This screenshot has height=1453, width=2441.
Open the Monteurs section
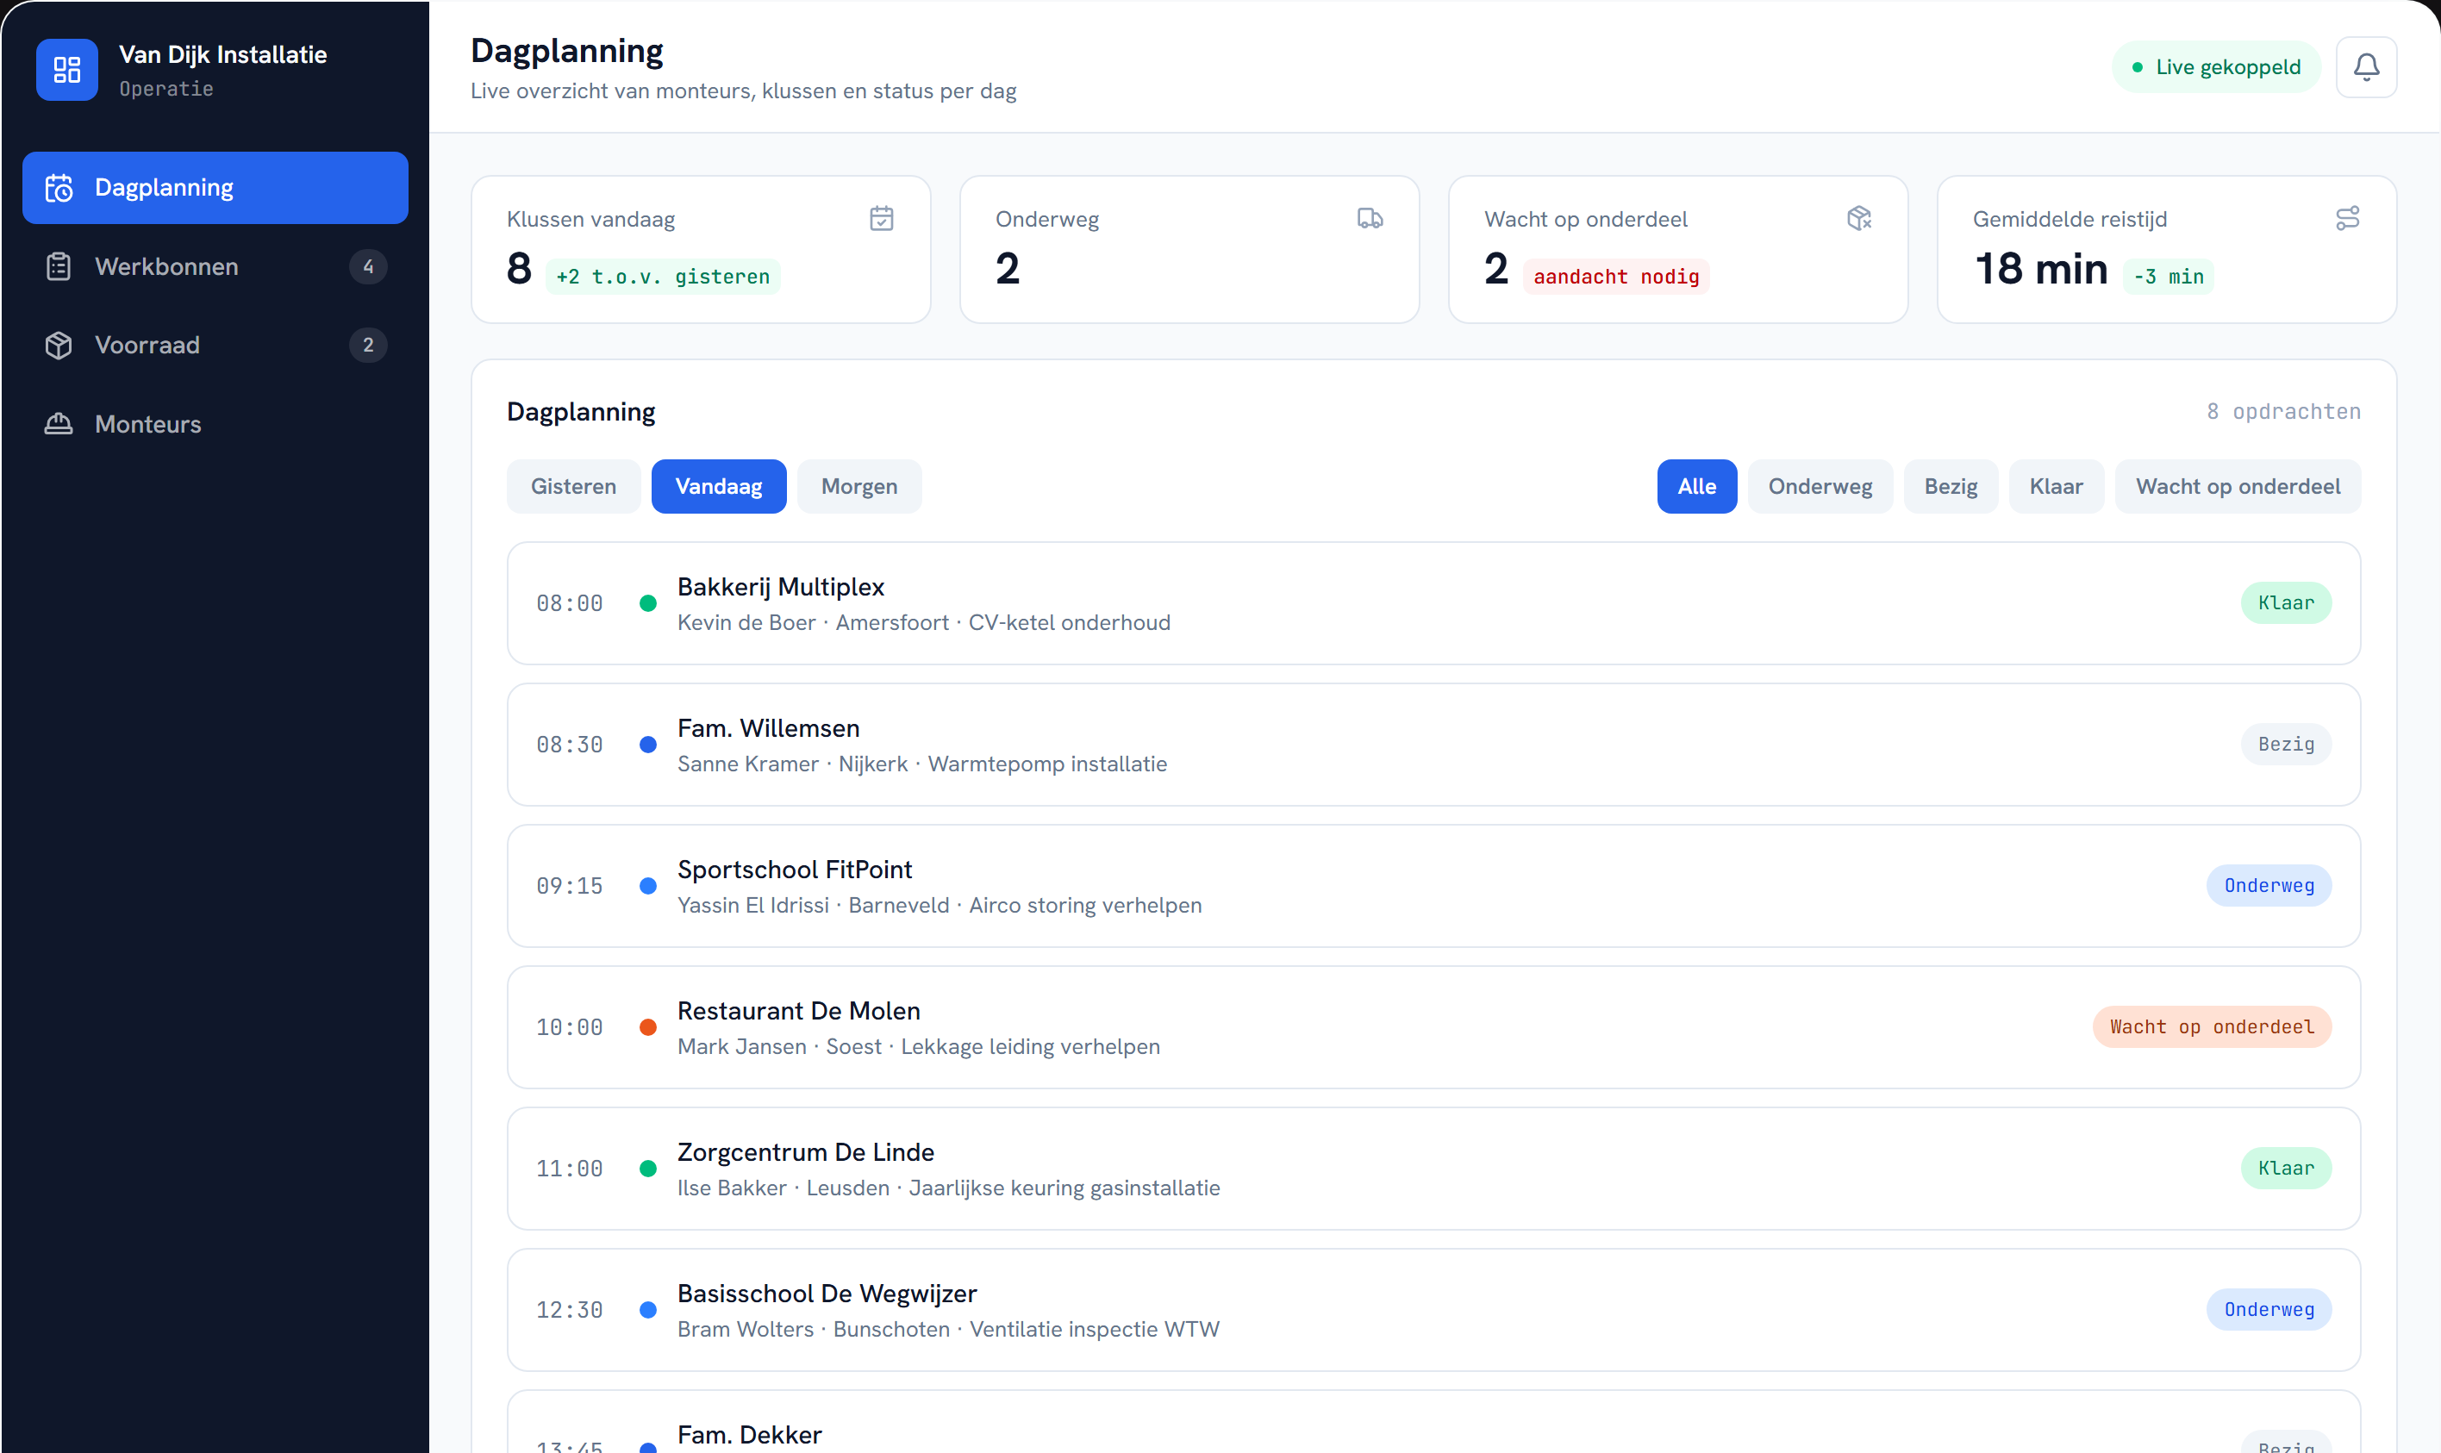pyautogui.click(x=215, y=424)
